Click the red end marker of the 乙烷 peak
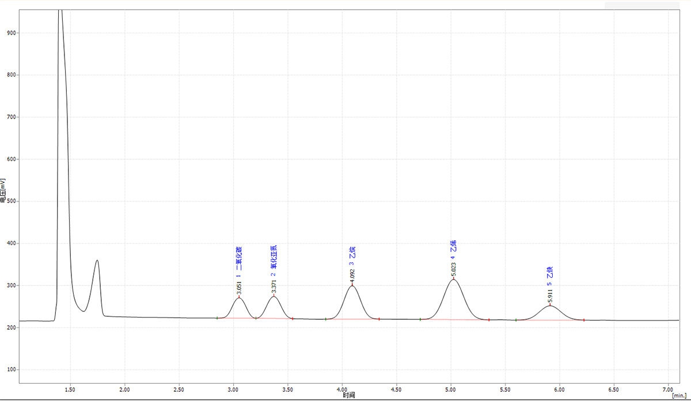 [379, 319]
